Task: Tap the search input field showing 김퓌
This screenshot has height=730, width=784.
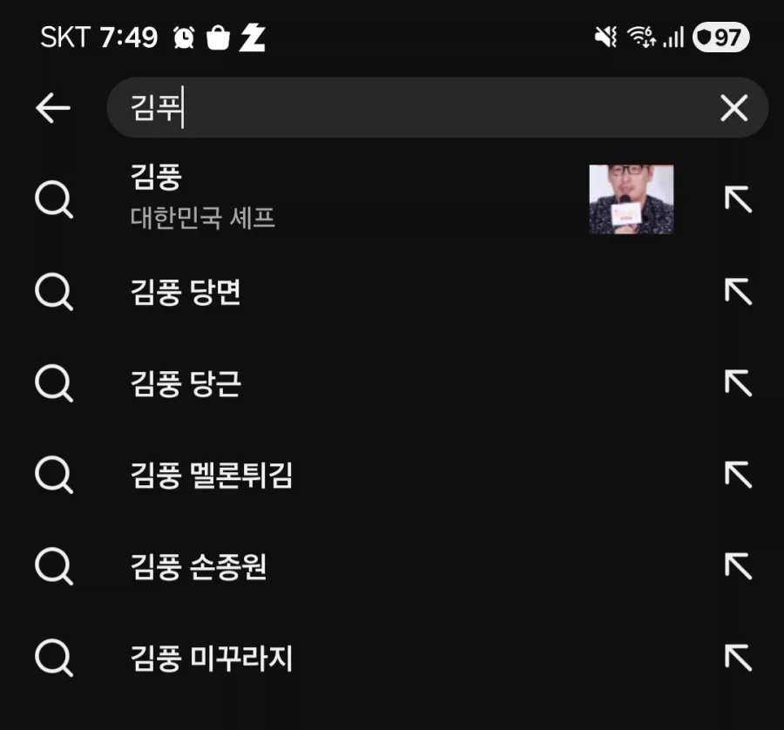Action: coord(392,108)
